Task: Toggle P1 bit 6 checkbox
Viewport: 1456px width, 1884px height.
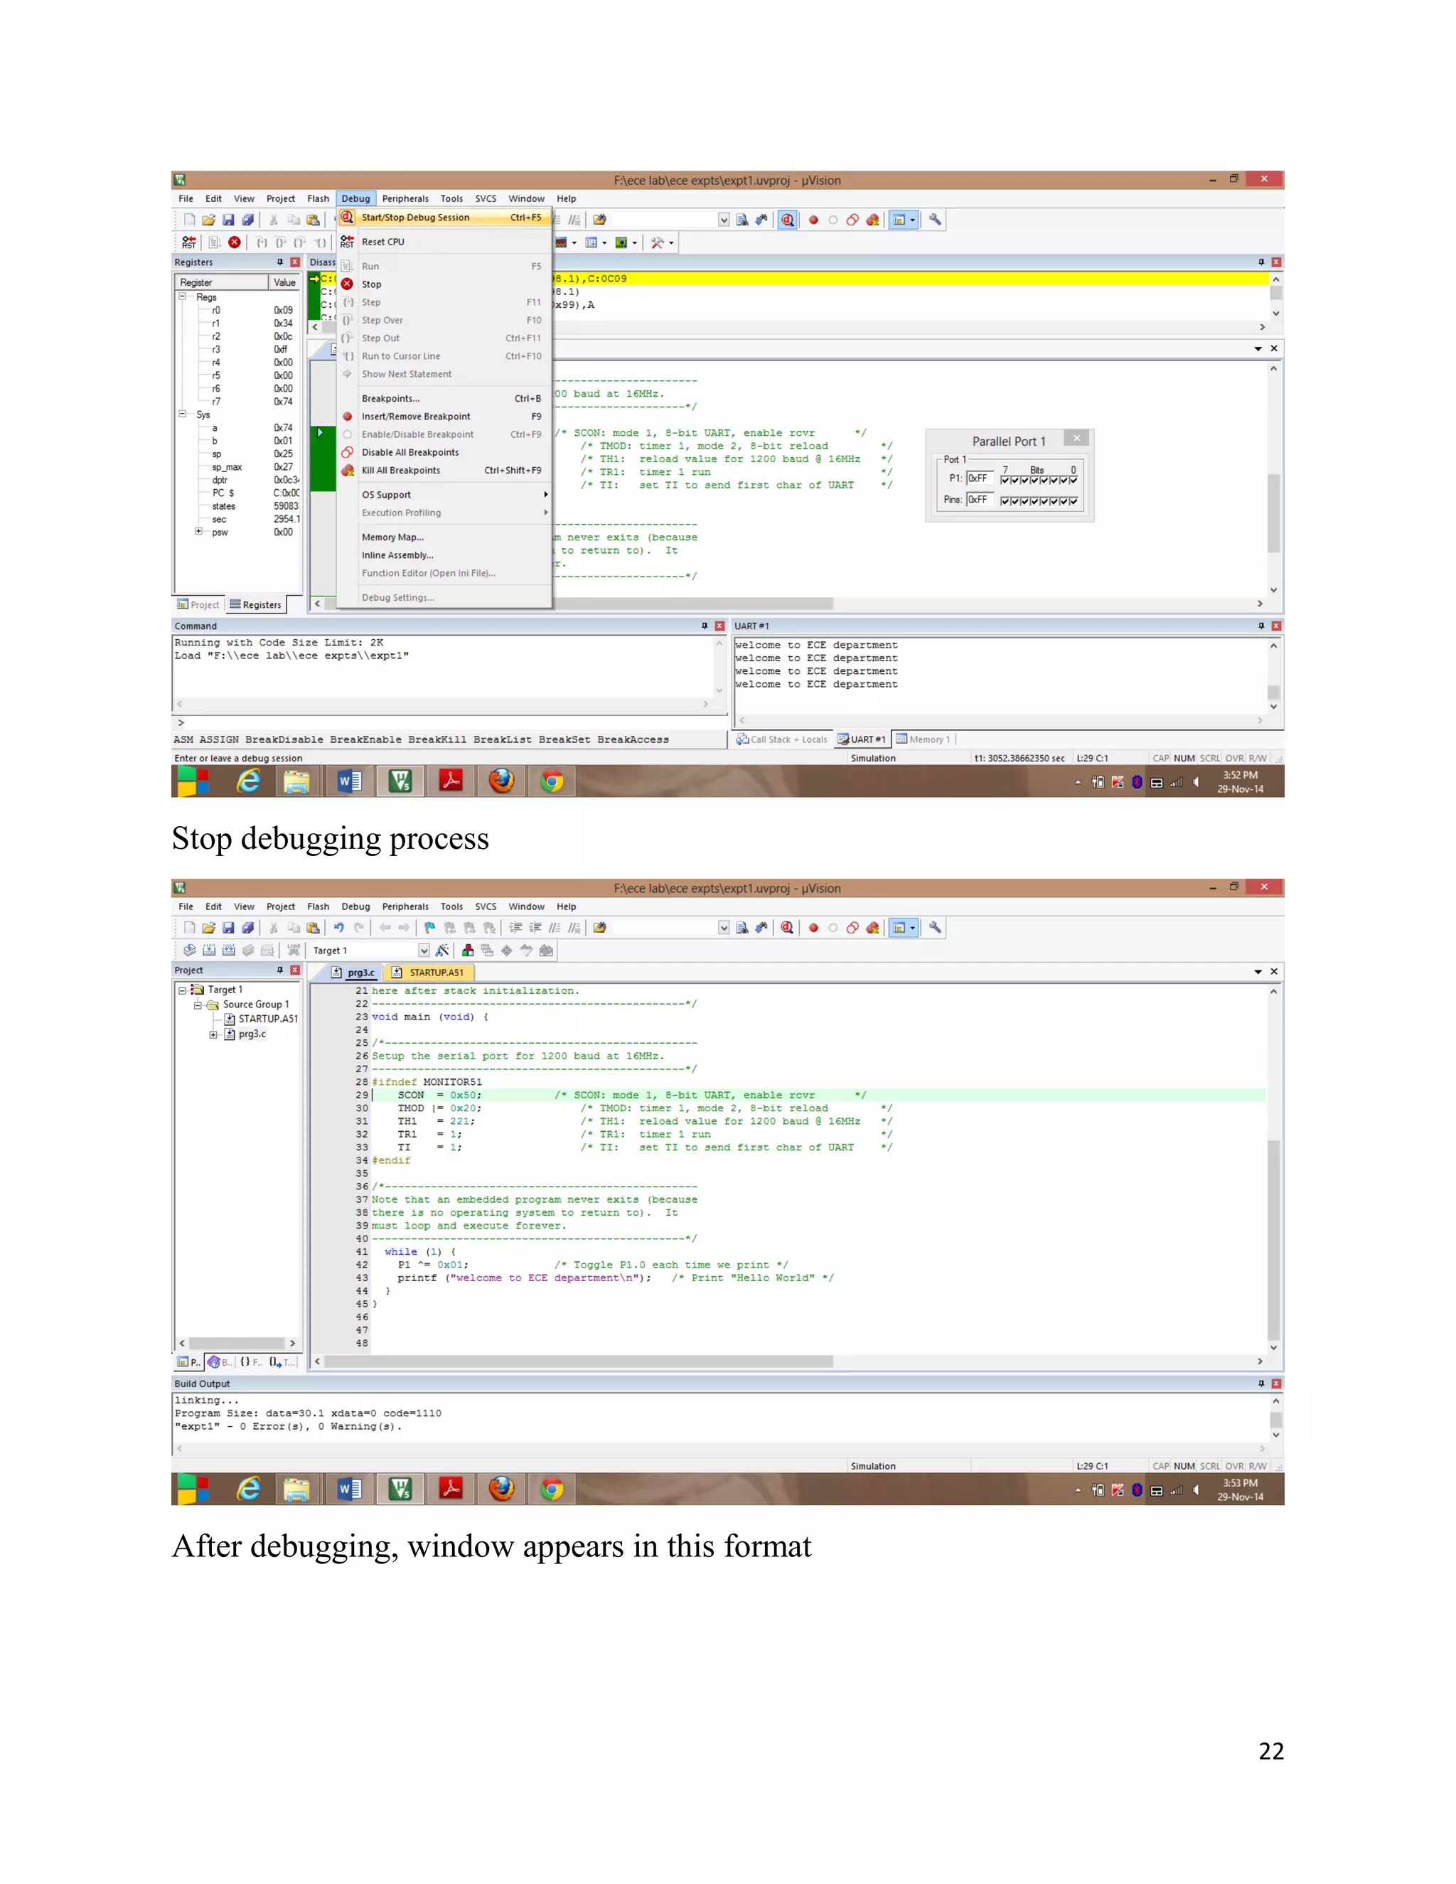Action: tap(1015, 481)
